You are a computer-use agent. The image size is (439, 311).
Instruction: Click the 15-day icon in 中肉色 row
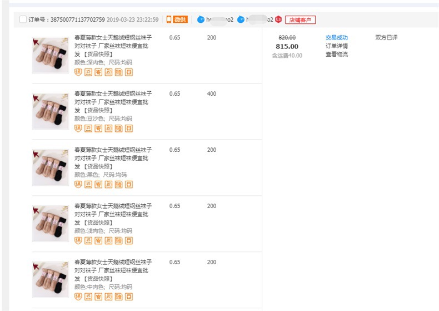point(88,297)
